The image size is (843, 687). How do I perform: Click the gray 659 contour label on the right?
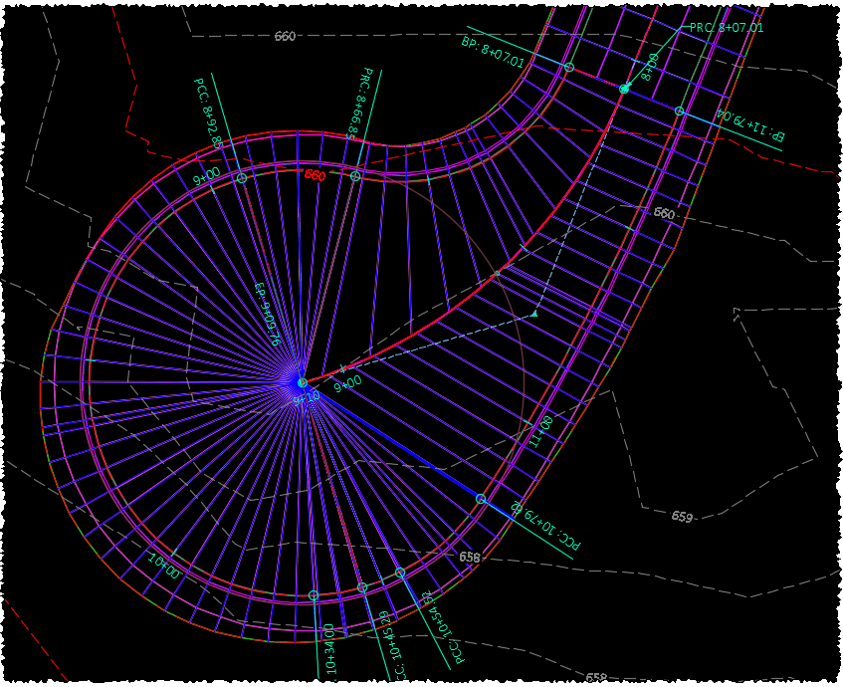click(x=684, y=516)
